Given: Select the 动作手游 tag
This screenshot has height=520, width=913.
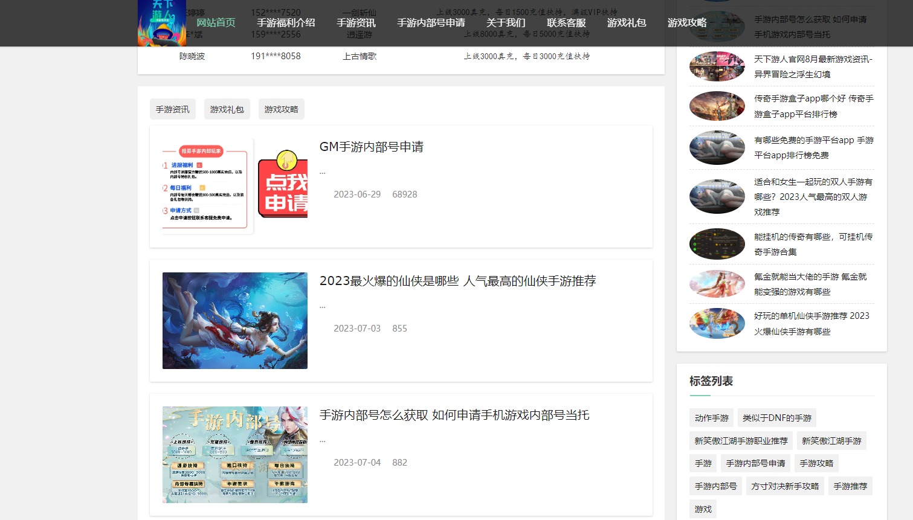Looking at the screenshot, I should (712, 418).
